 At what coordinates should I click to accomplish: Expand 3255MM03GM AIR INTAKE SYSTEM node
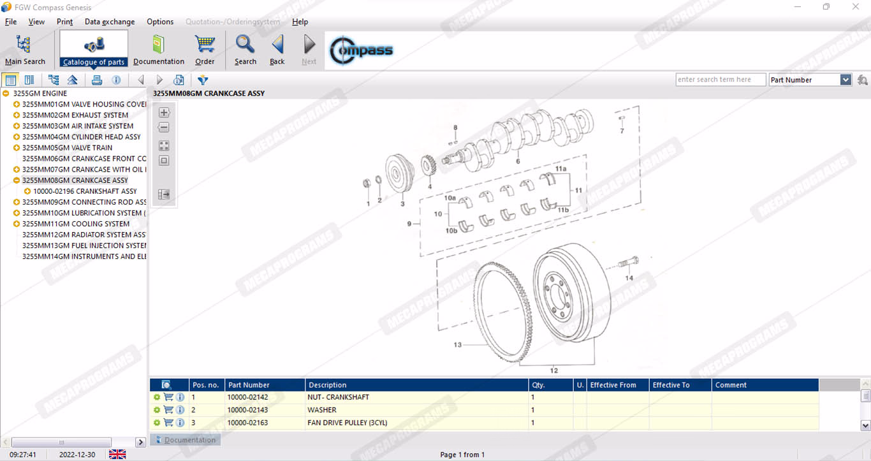17,126
